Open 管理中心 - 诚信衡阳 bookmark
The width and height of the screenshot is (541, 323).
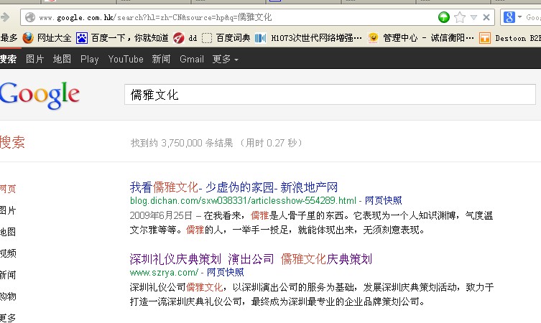coord(421,38)
